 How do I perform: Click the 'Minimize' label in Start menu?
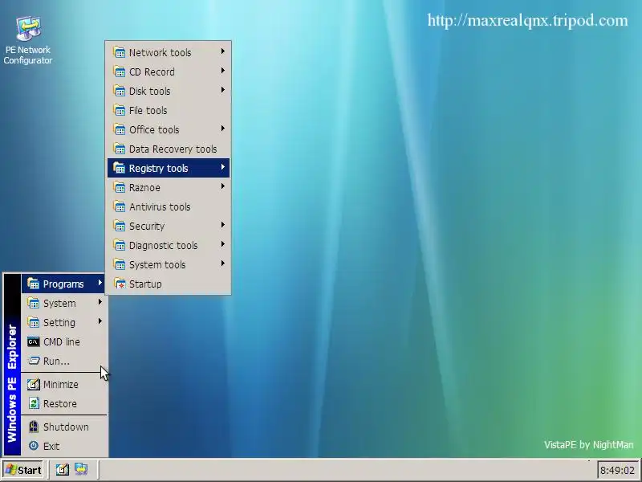61,385
